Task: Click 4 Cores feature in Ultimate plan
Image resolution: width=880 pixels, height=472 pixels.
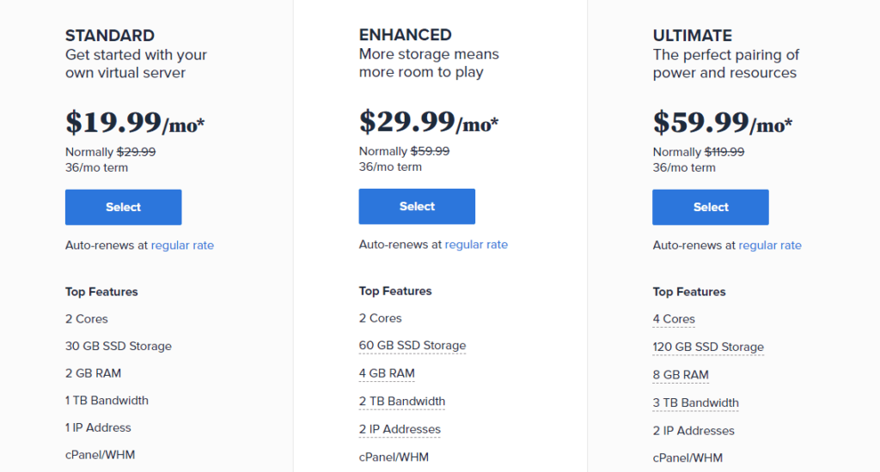Action: click(674, 319)
